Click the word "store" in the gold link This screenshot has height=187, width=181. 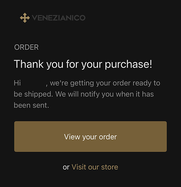click(110, 167)
